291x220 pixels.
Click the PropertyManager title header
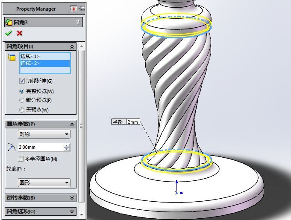[36, 9]
